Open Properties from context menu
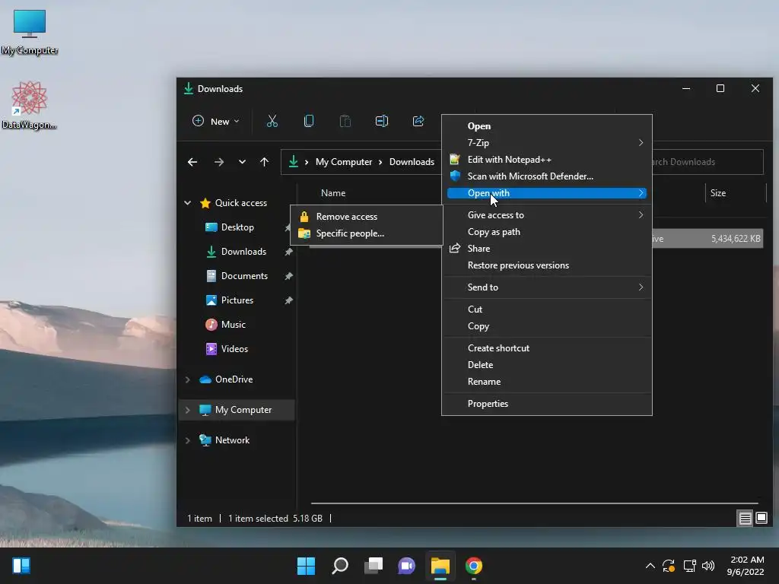Image resolution: width=779 pixels, height=584 pixels. pyautogui.click(x=546, y=404)
